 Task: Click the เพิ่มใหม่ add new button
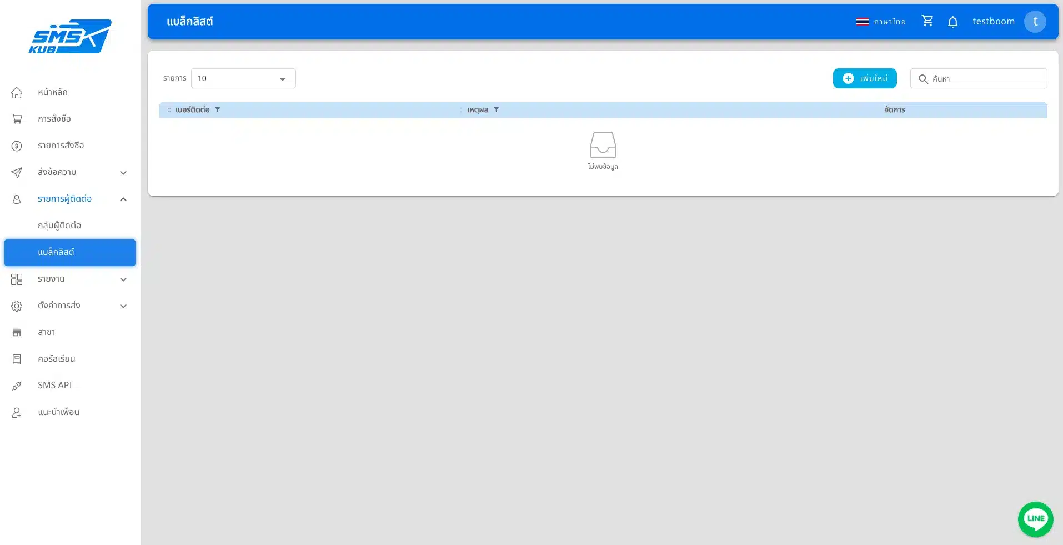864,79
